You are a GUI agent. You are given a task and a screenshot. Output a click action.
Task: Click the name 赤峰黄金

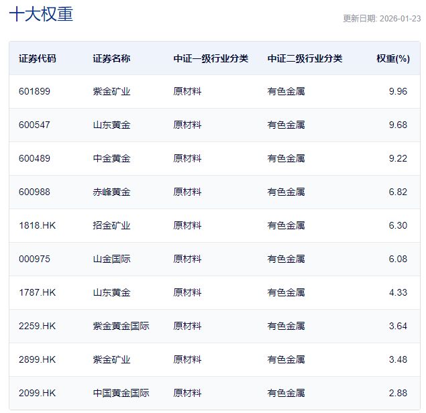tap(111, 192)
